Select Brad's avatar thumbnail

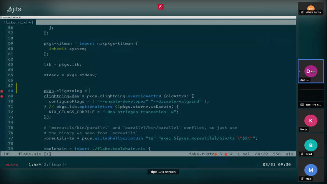(311, 145)
